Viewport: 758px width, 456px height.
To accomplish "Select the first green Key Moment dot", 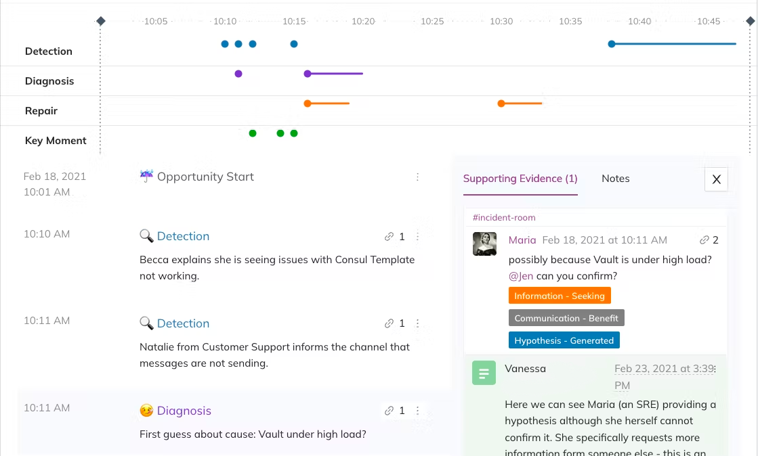I will [253, 133].
